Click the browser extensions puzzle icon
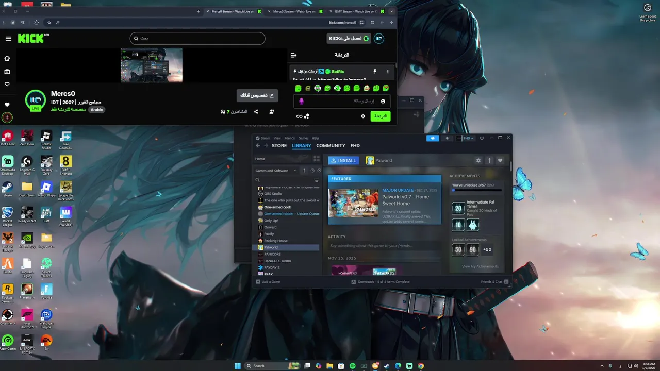 [x=36, y=23]
